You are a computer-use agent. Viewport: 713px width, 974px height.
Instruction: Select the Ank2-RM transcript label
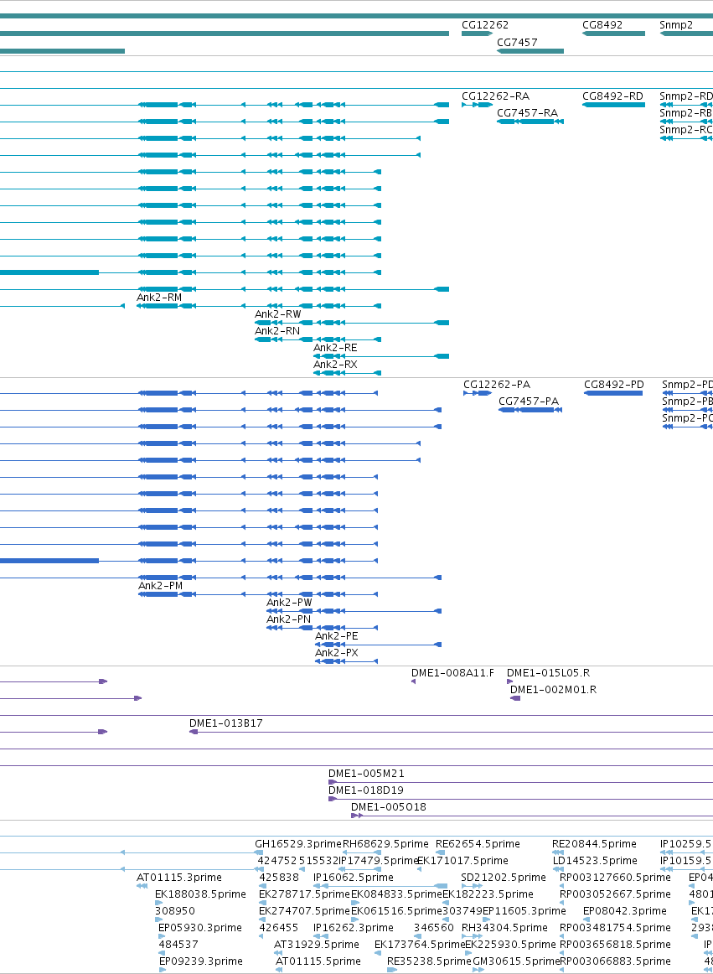pos(159,298)
